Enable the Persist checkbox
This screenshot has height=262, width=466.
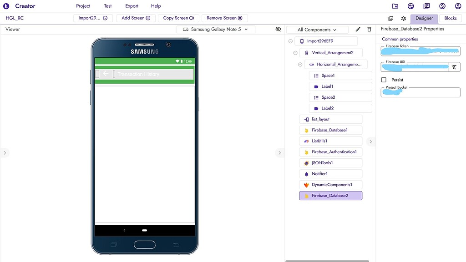[383, 80]
